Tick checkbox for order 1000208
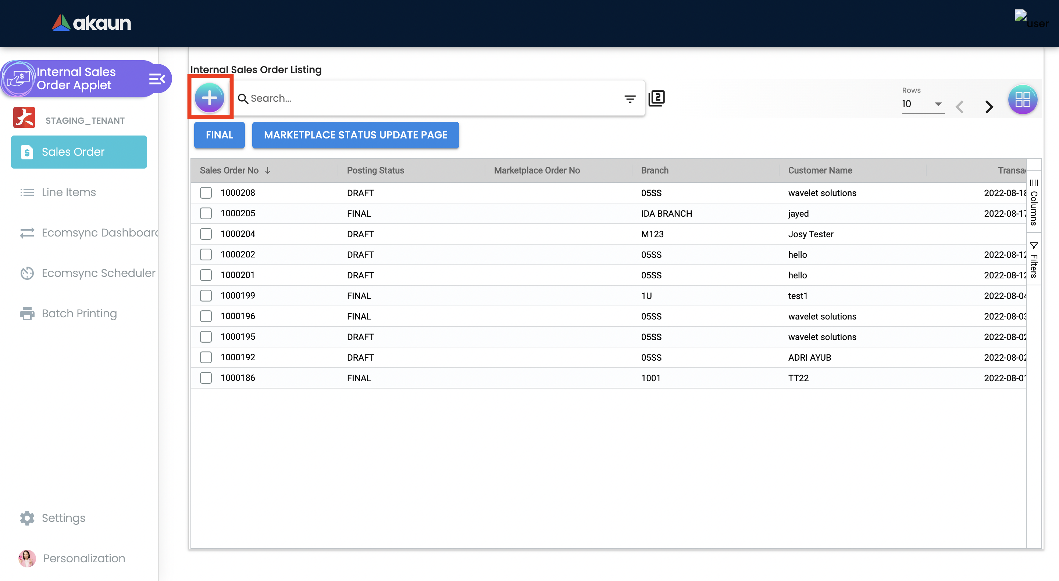1059x581 pixels. 206,193
